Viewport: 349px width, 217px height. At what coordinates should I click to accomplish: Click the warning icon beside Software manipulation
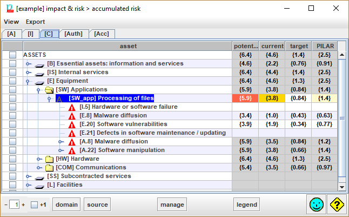(72, 150)
